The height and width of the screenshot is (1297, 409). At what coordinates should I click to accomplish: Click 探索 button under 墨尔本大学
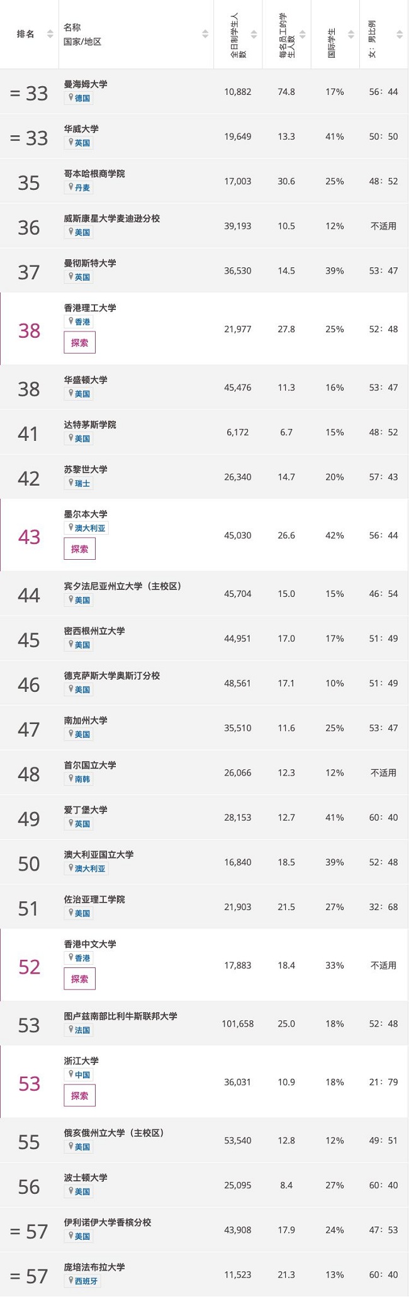click(x=79, y=549)
